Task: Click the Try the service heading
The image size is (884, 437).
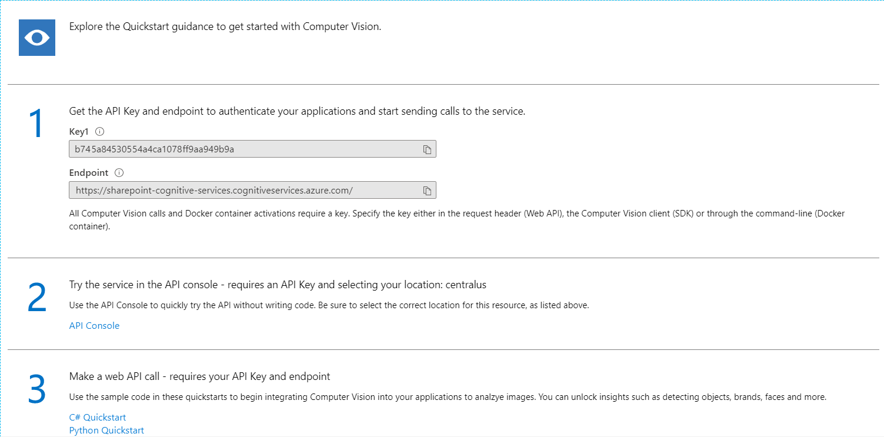Action: coord(278,285)
